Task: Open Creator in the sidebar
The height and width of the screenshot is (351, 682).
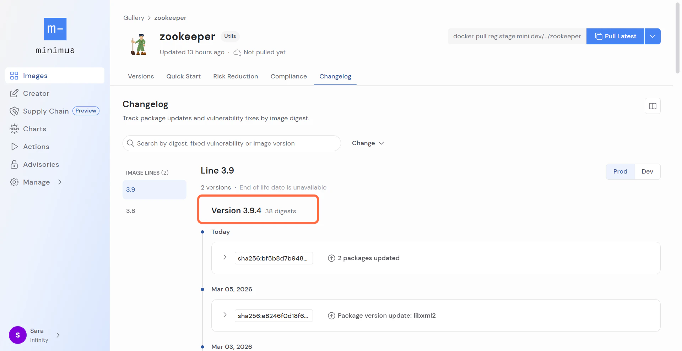Action: [55, 93]
